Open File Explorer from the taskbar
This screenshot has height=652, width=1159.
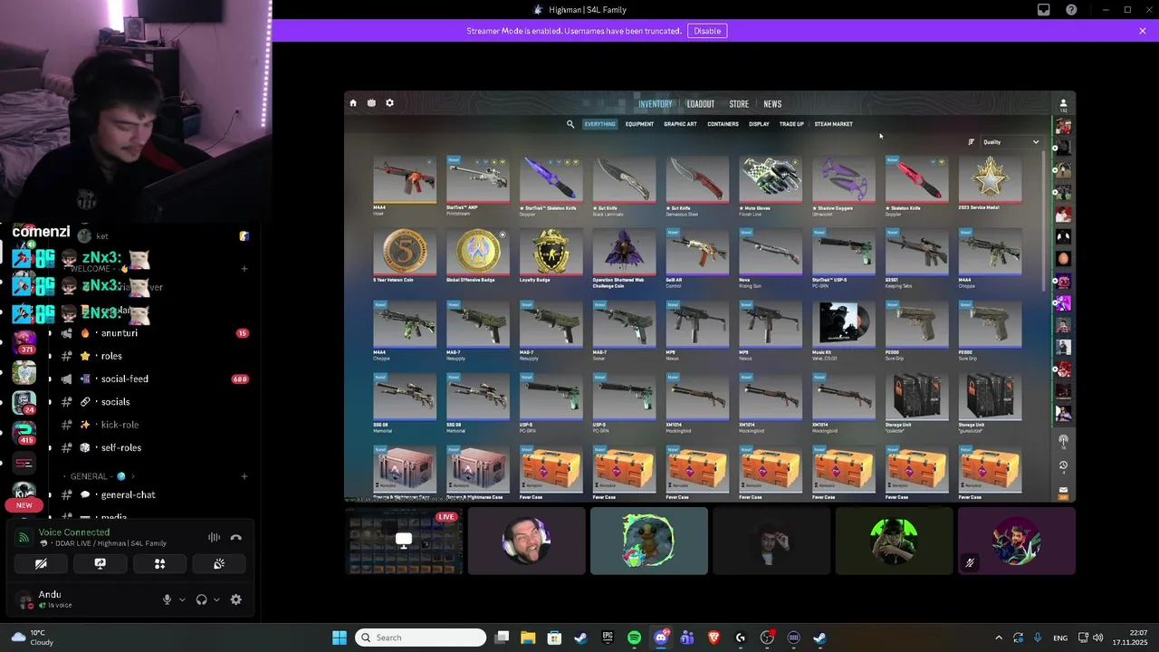click(x=528, y=638)
